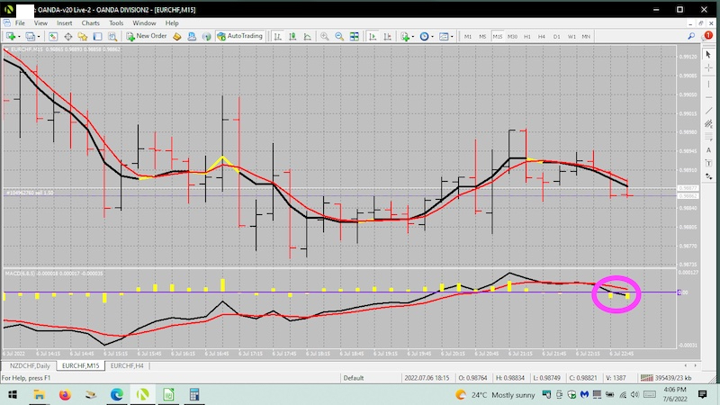Open Microsoft Edge from the taskbar
The height and width of the screenshot is (405, 720).
(117, 394)
